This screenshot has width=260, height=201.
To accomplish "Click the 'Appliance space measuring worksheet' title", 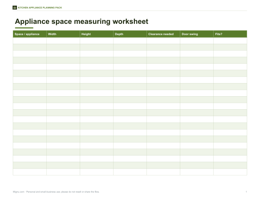I will (x=81, y=22).
